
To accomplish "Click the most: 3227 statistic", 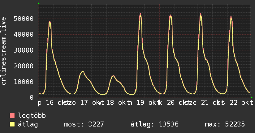I will tap(84, 124).
